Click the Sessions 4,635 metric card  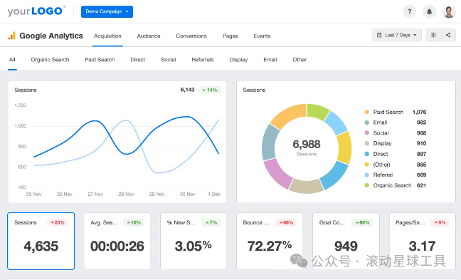point(41,241)
